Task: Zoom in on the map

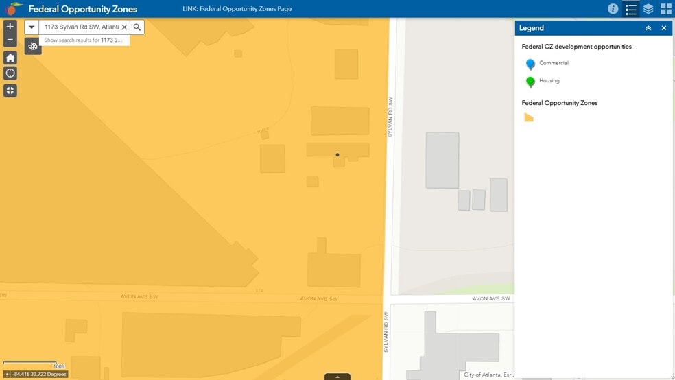Action: pos(10,27)
